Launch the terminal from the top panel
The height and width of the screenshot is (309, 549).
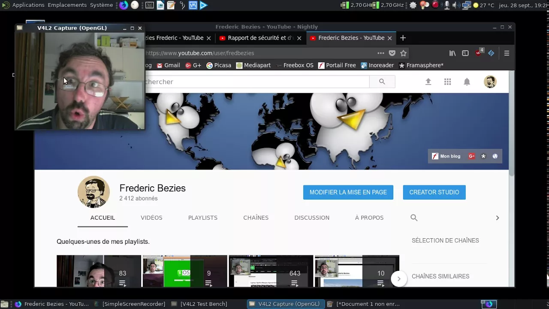[x=149, y=5]
